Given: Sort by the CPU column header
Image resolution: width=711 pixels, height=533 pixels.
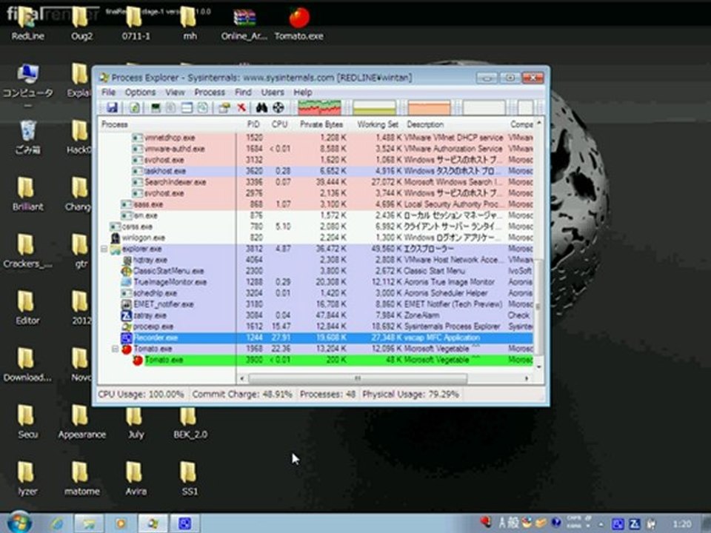Looking at the screenshot, I should pyautogui.click(x=279, y=124).
